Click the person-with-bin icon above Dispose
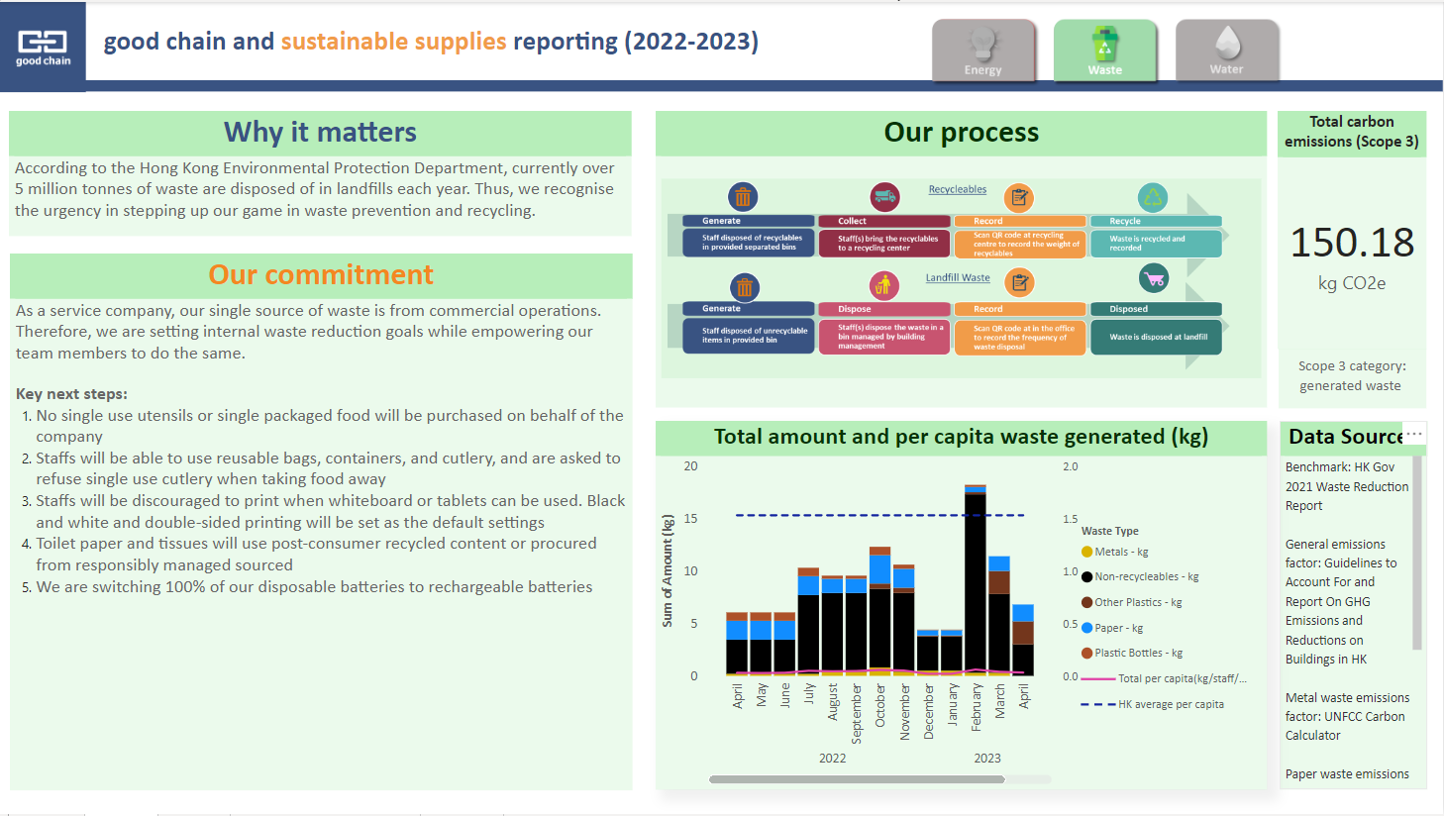 (884, 286)
